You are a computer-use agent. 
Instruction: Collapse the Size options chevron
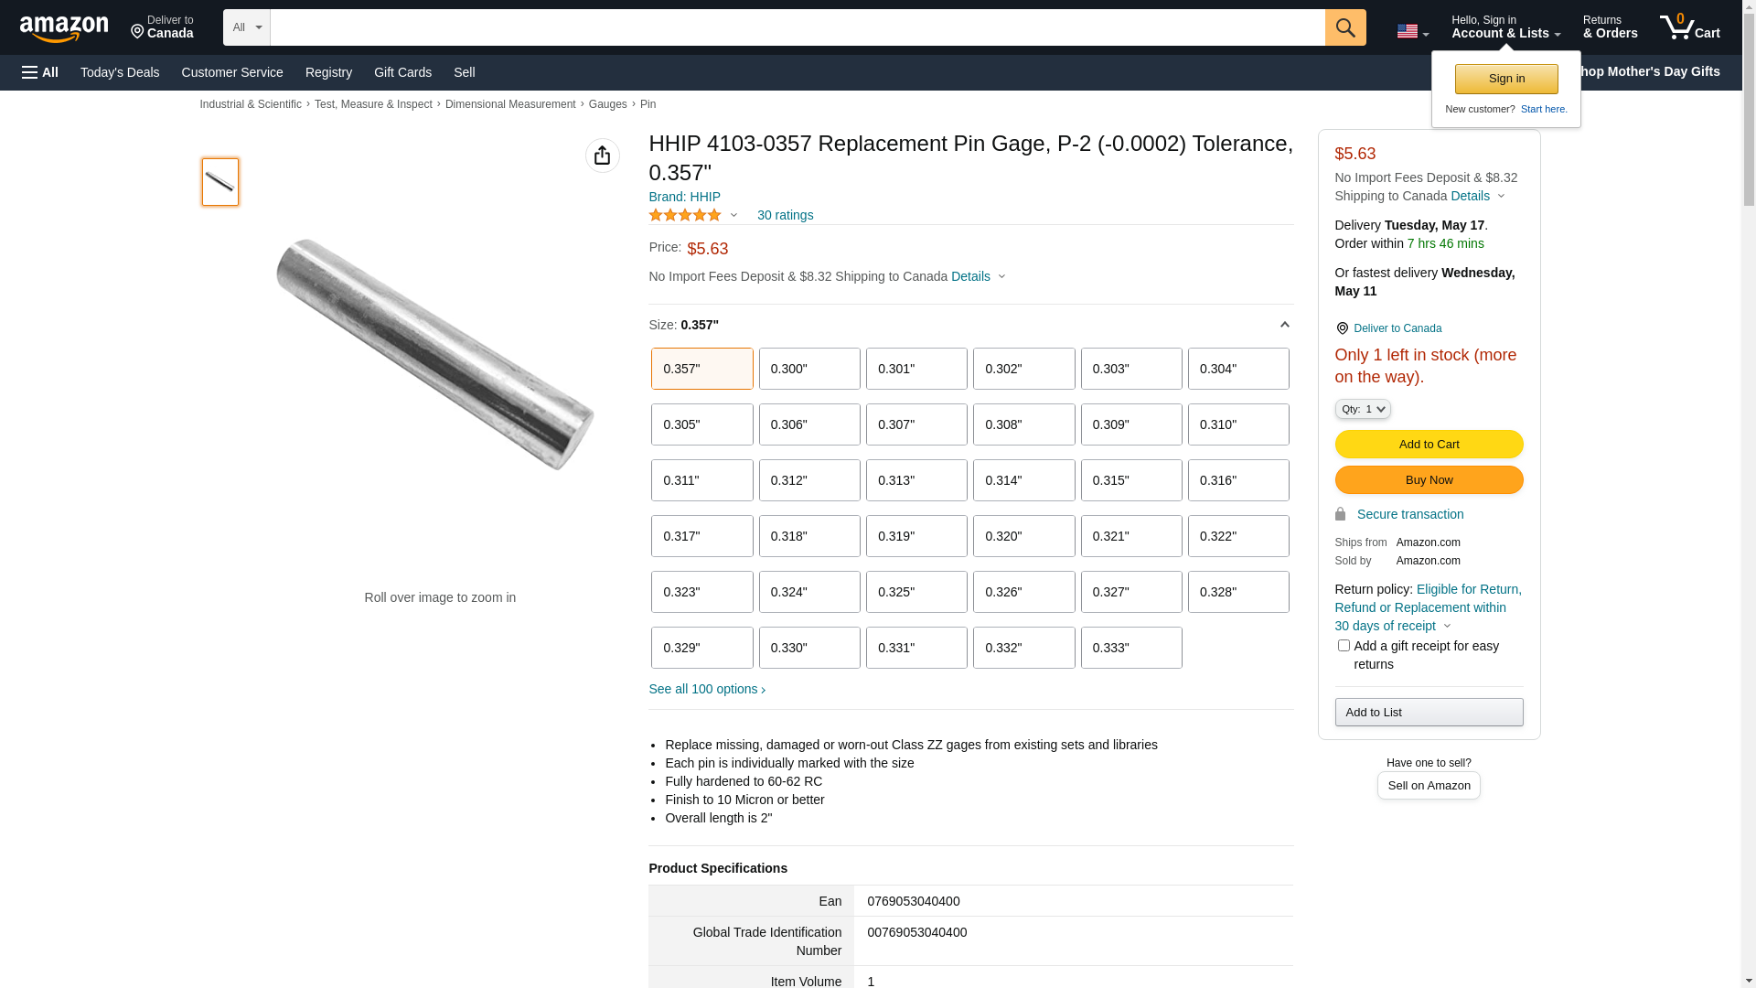pos(1284,325)
